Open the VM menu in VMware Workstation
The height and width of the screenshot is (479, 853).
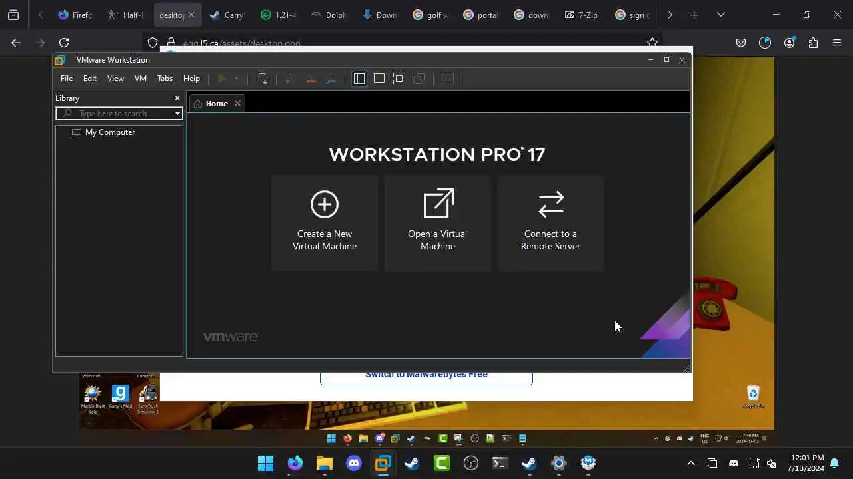point(141,79)
